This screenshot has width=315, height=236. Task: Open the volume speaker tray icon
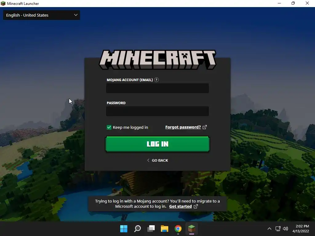(x=285, y=229)
